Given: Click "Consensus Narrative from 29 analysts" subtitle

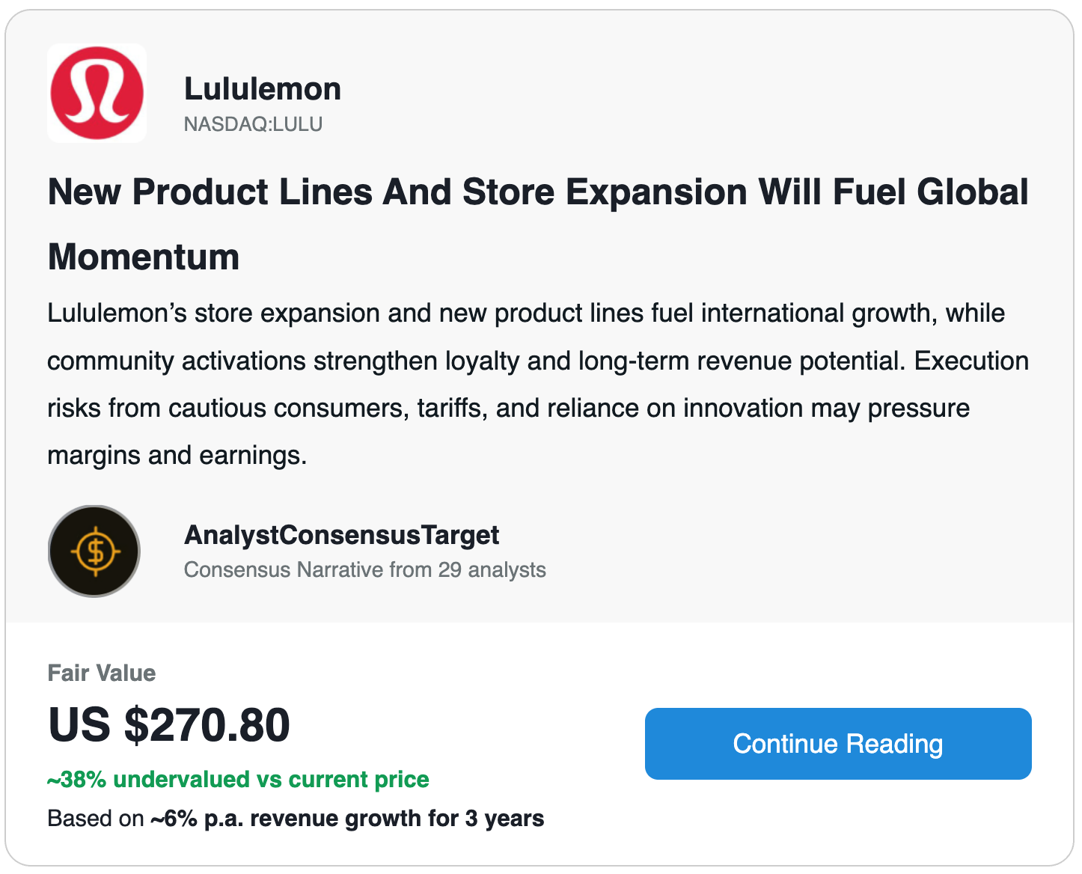Looking at the screenshot, I should tap(364, 570).
